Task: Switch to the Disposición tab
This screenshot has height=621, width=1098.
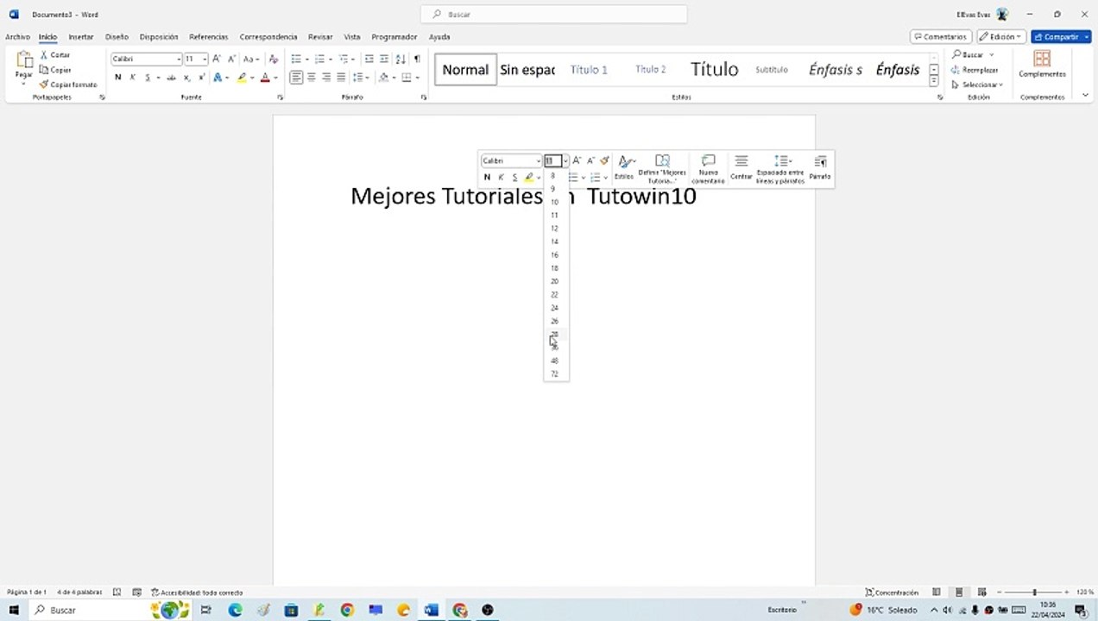Action: 159,37
